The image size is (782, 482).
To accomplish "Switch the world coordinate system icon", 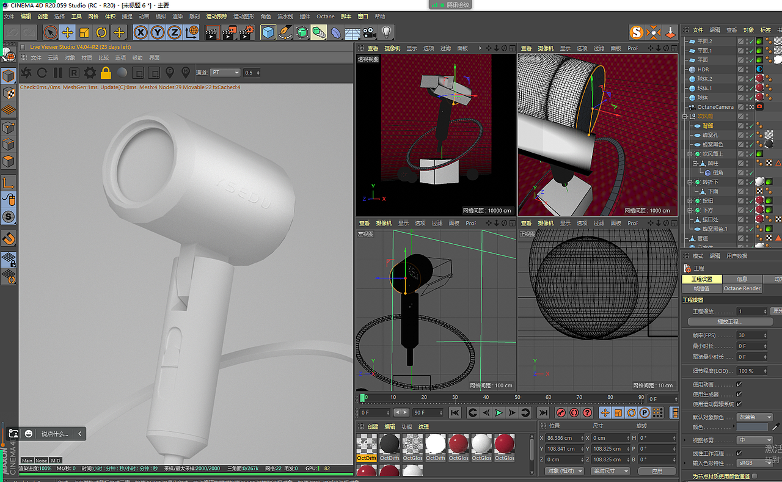I will pos(192,32).
